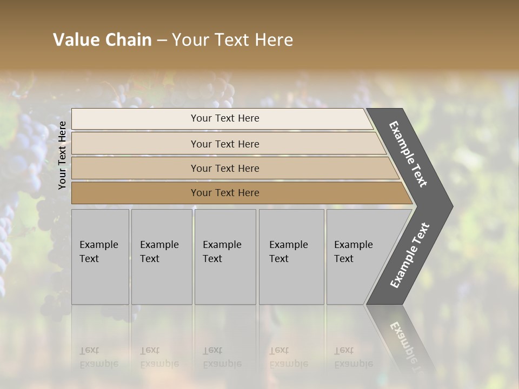Click the bold "Value Chain" title words
Screen dimensions: 519x389
(x=102, y=40)
